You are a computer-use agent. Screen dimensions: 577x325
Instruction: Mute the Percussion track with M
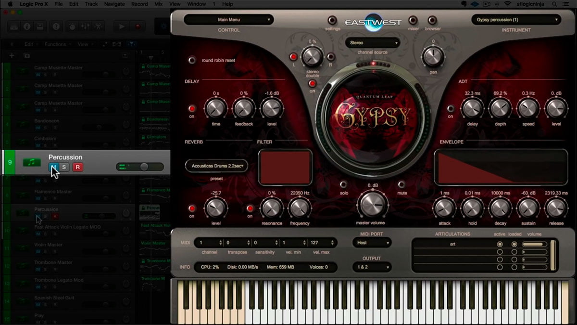tap(54, 167)
